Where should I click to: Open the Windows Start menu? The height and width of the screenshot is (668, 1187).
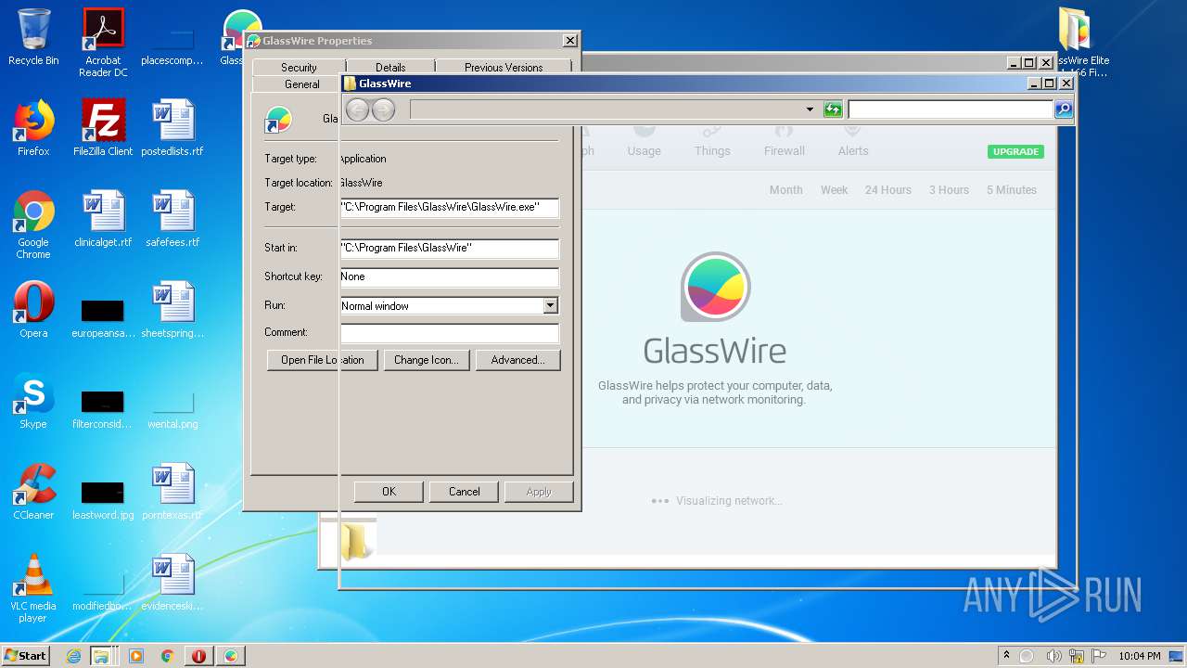click(x=26, y=656)
